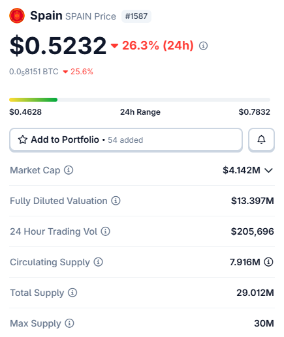Click the 0.0₅8151 BTC price text

coord(34,72)
